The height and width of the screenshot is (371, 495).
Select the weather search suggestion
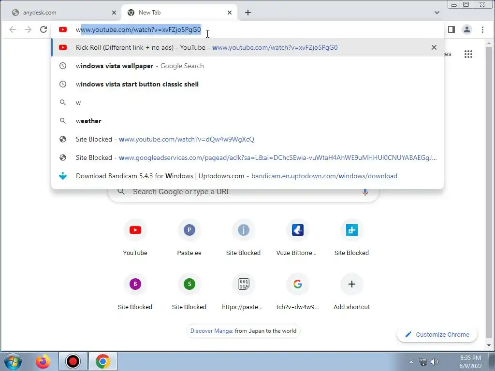coord(247,121)
